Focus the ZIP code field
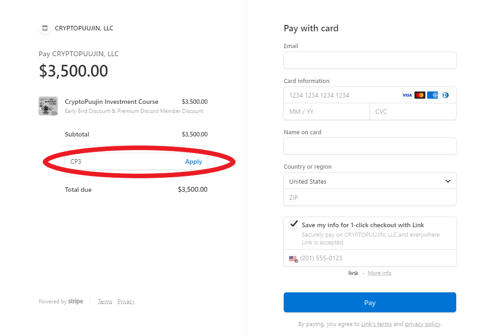 tap(370, 198)
